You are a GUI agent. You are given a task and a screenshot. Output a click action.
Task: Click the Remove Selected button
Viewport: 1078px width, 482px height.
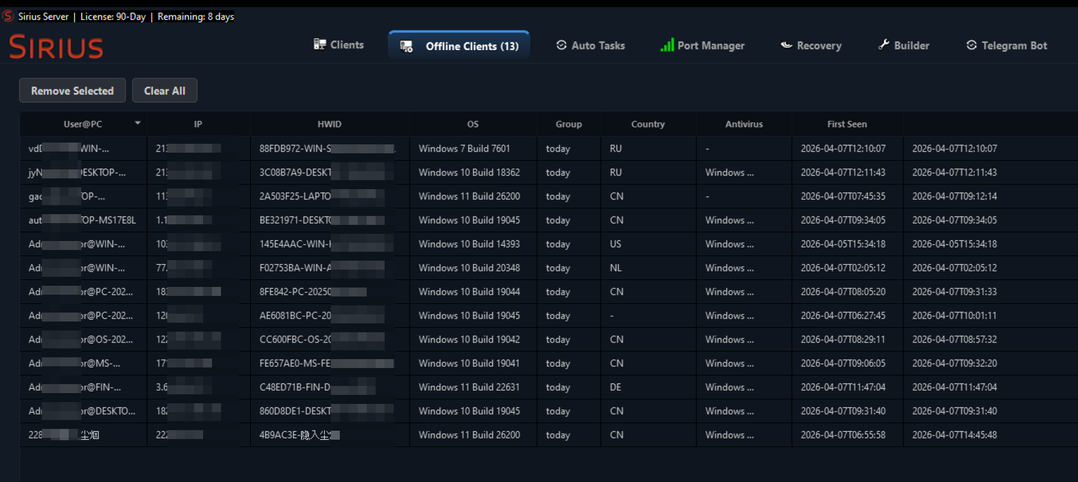72,91
